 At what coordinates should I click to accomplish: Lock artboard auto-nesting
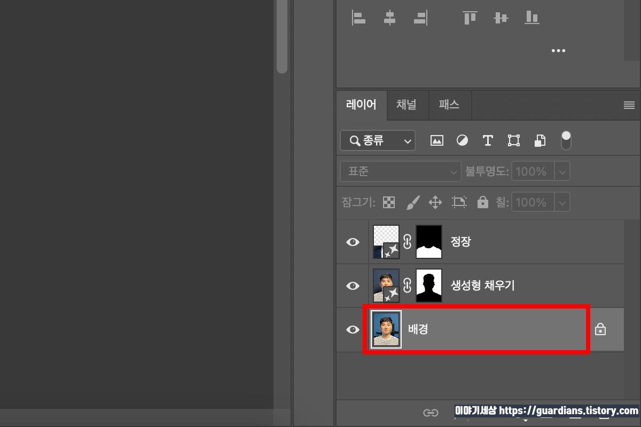point(459,202)
